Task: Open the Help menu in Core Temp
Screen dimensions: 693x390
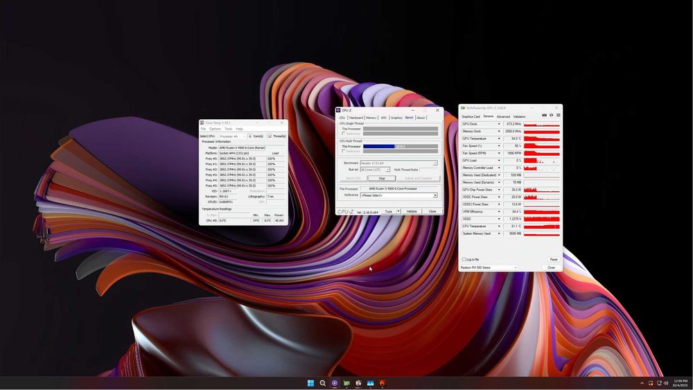Action: coord(239,129)
